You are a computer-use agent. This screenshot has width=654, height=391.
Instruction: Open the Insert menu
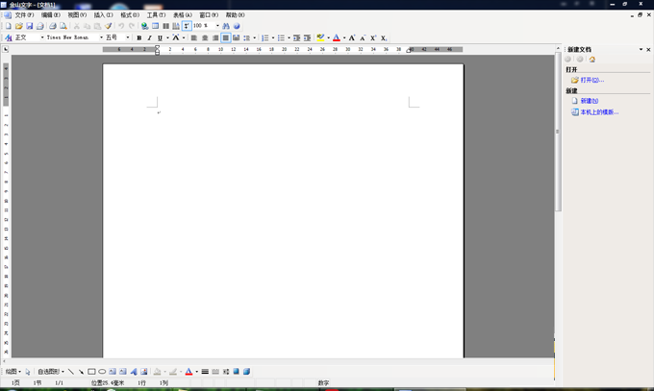(104, 15)
